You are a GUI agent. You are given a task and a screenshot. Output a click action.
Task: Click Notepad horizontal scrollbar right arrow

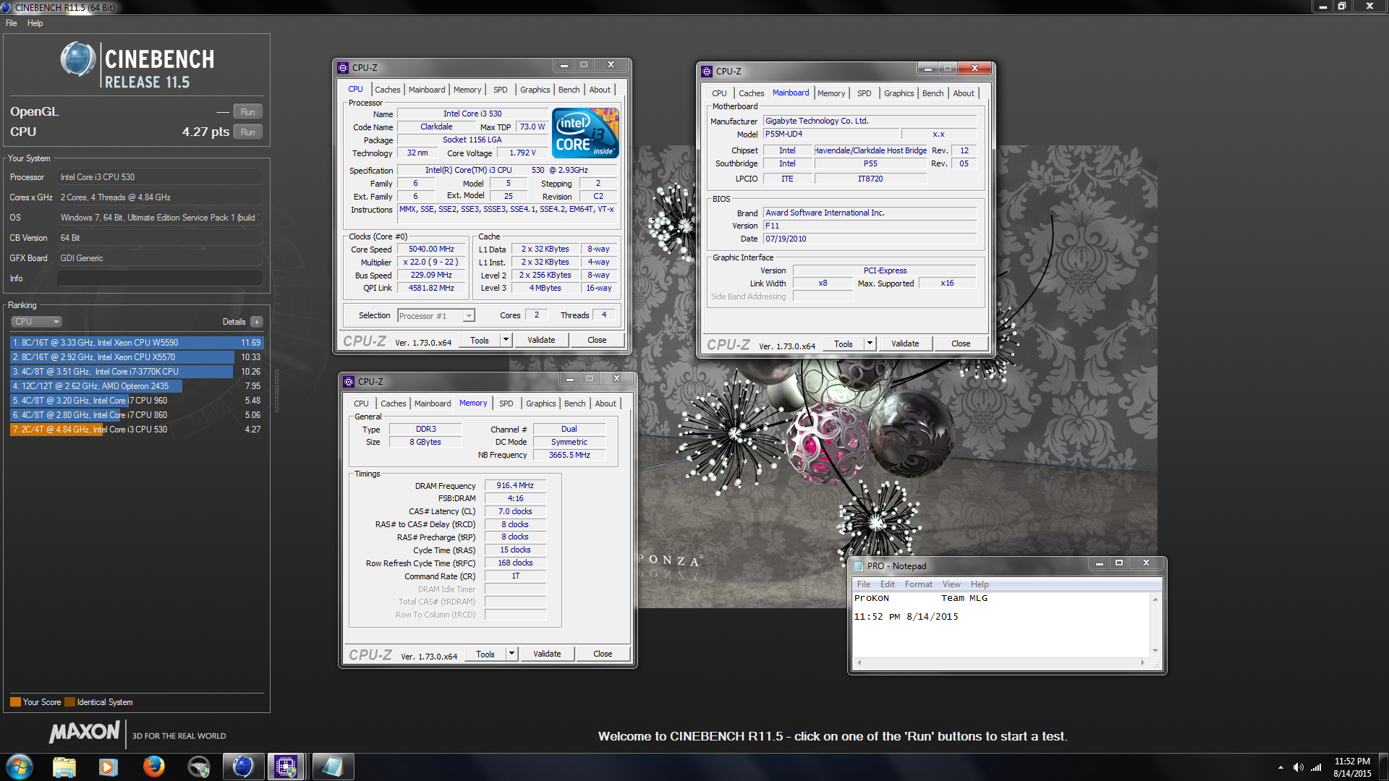pos(1143,662)
